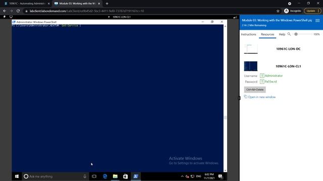Click the panel splitter handle
This screenshot has width=323, height=181.
[239, 98]
